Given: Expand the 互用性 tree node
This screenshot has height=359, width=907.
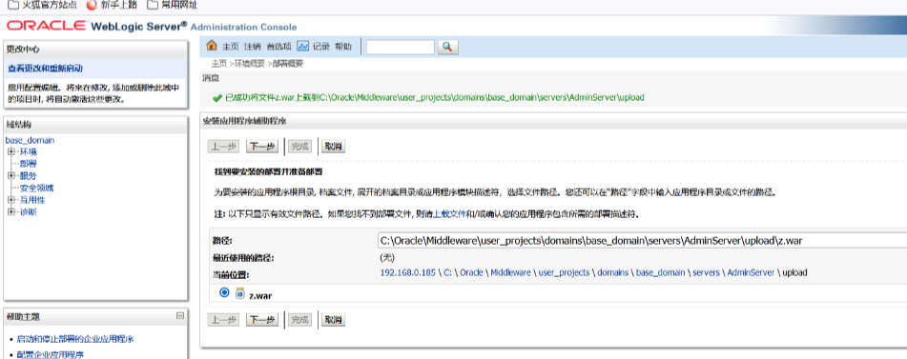Looking at the screenshot, I should (x=11, y=200).
